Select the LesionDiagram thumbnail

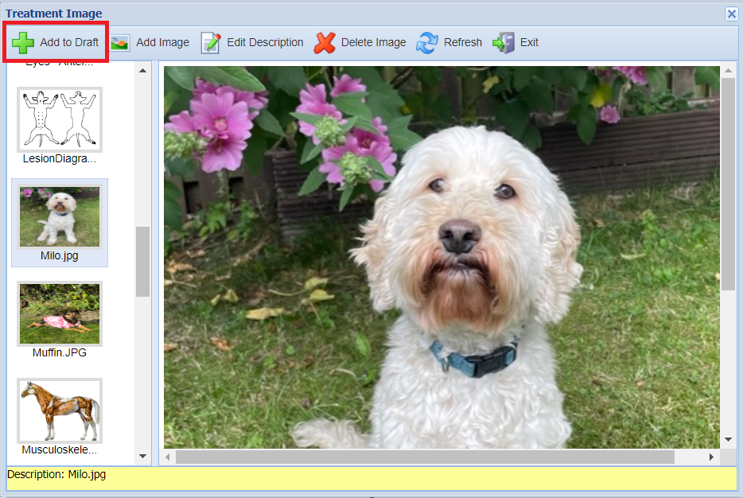(x=60, y=119)
